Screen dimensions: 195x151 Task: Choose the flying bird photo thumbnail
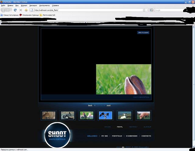tap(105, 115)
